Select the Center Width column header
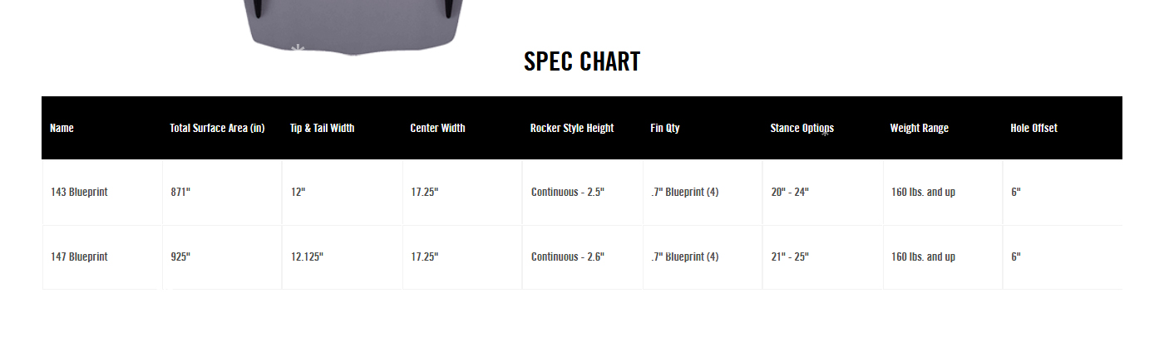Viewport: 1164px width, 347px height. 437,128
